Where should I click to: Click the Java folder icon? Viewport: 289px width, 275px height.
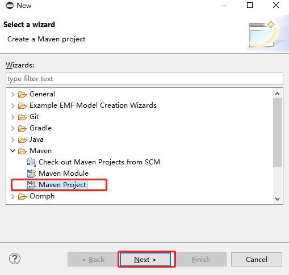pyautogui.click(x=22, y=139)
